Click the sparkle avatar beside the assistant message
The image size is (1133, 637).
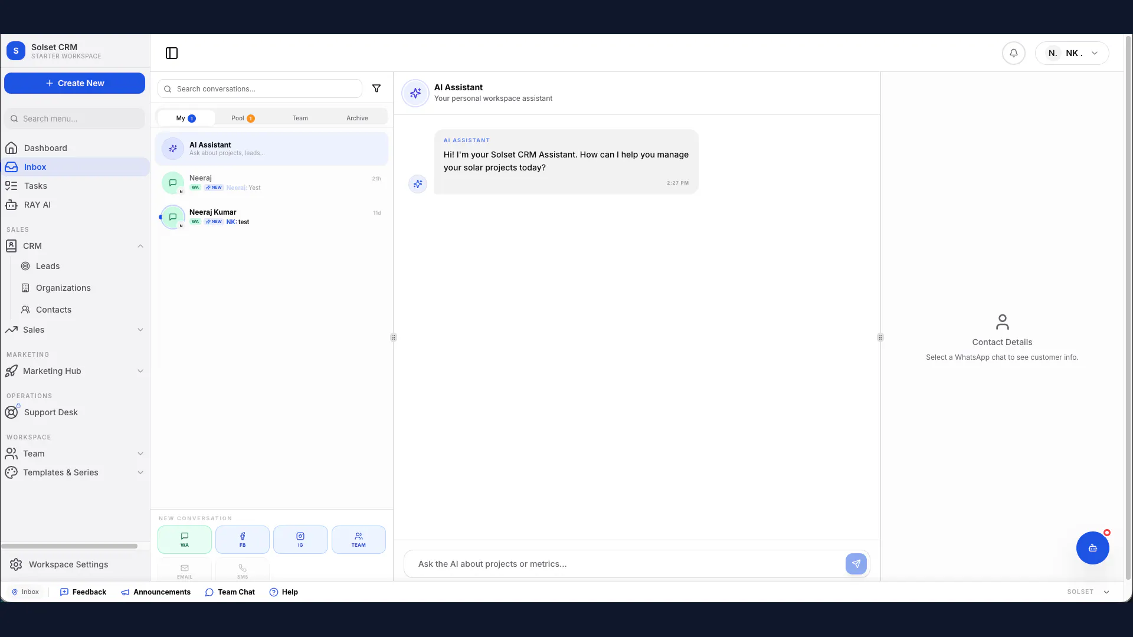point(418,184)
